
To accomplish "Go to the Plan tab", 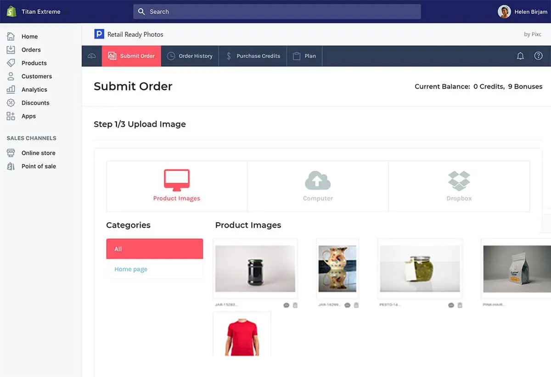I will coord(304,56).
